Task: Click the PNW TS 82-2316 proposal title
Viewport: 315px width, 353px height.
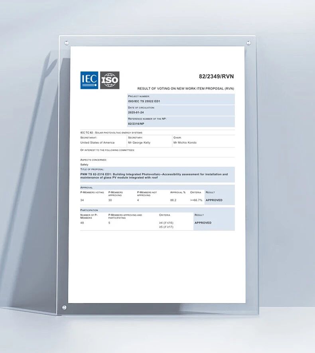Action: pos(154,176)
